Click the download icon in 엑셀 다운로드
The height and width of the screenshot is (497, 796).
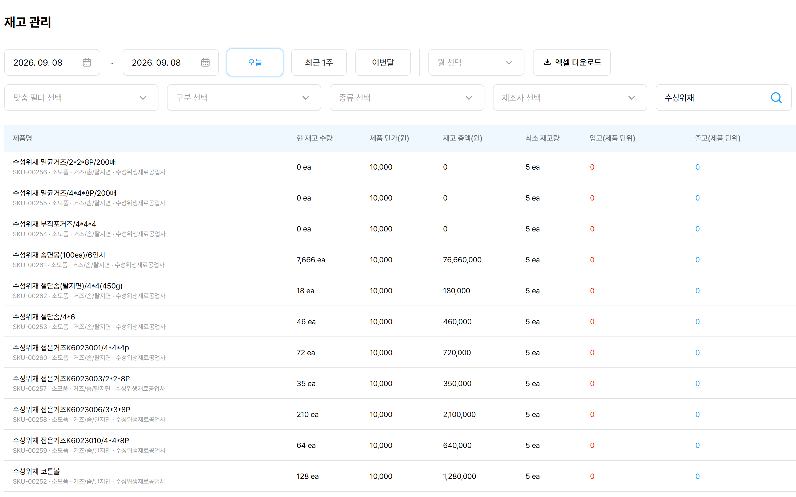pos(547,62)
